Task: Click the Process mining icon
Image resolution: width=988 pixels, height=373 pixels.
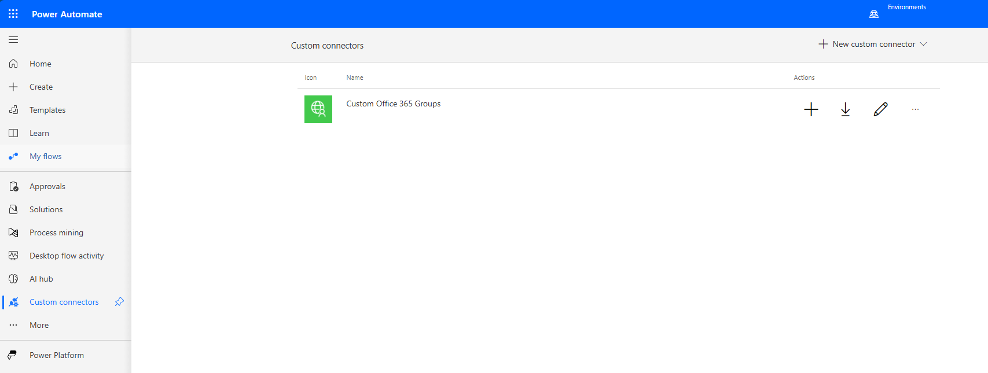Action: point(13,232)
